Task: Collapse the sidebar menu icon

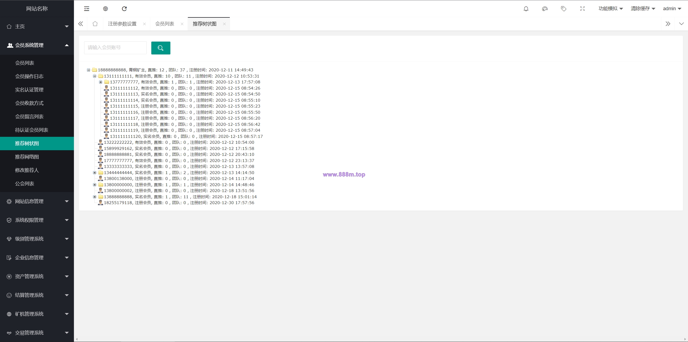Action: coord(87,9)
